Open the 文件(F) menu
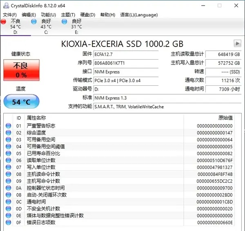 [x=10, y=15]
